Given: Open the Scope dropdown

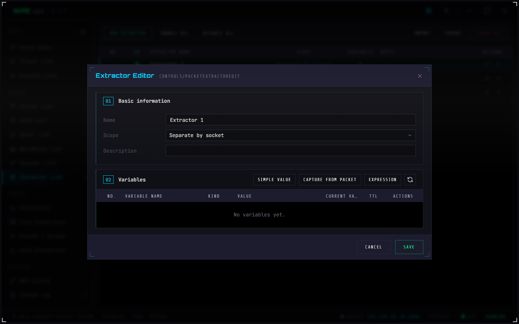Looking at the screenshot, I should (291, 135).
